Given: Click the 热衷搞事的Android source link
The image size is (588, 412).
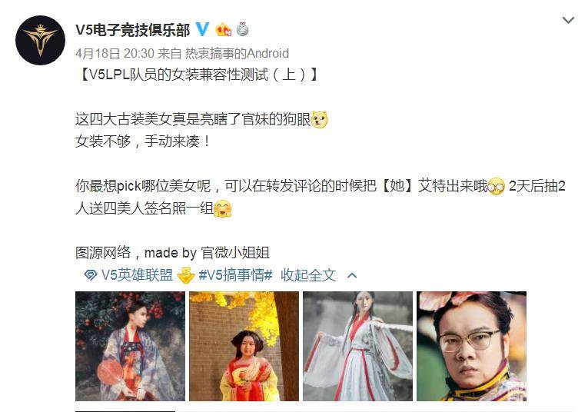Looking at the screenshot, I should (237, 54).
